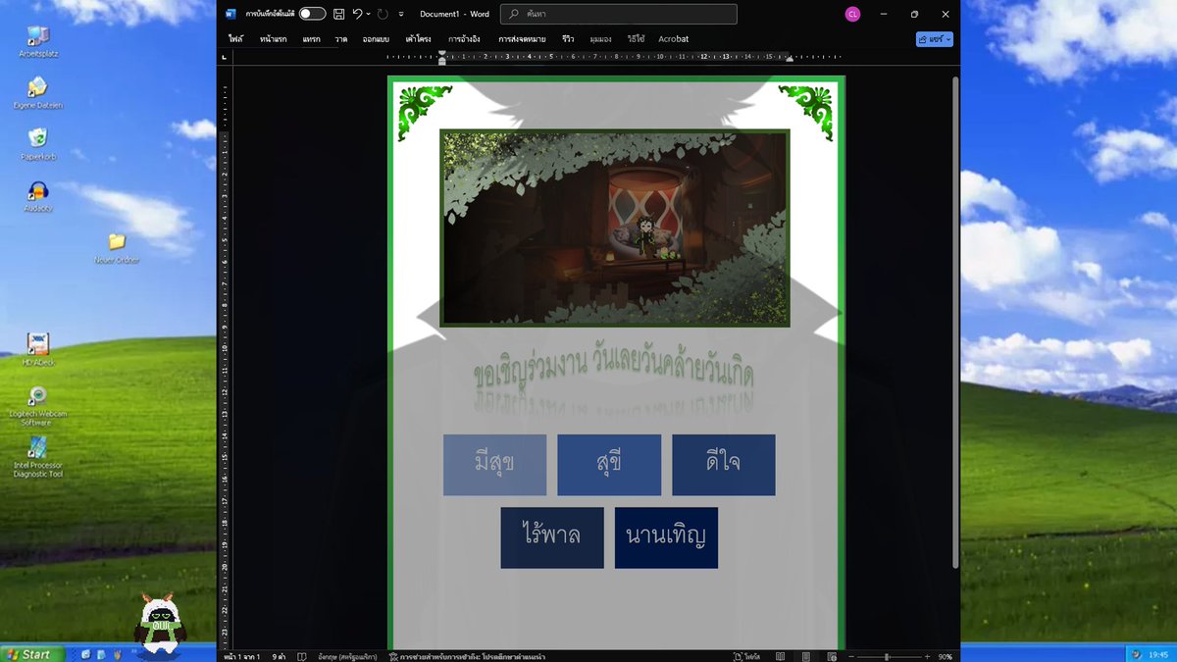
Task: Toggle the AutoSave switch in Word
Action: (312, 14)
